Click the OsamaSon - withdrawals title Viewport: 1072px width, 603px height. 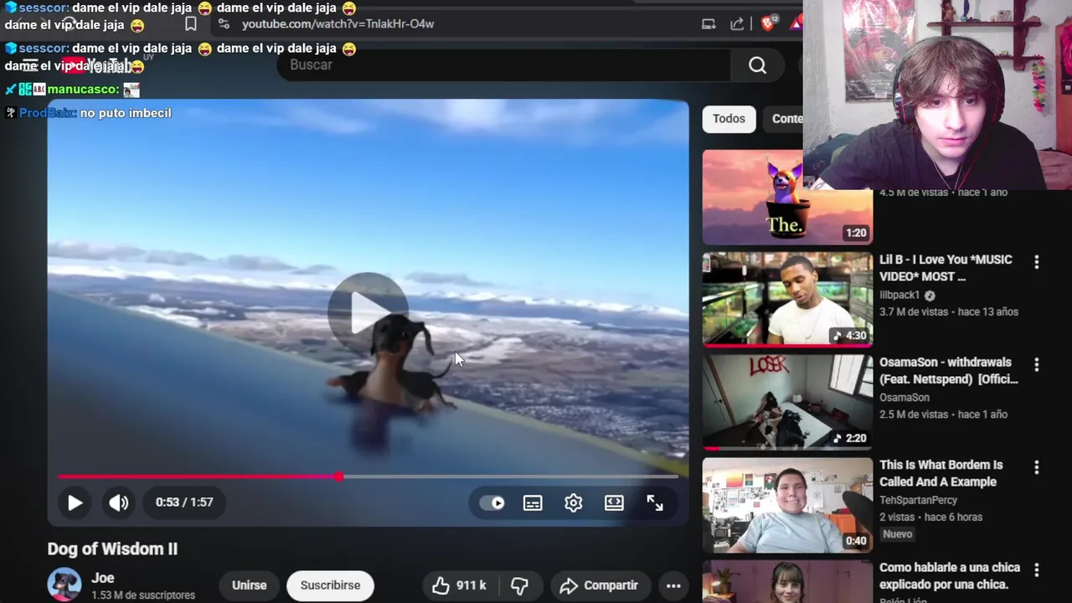949,371
